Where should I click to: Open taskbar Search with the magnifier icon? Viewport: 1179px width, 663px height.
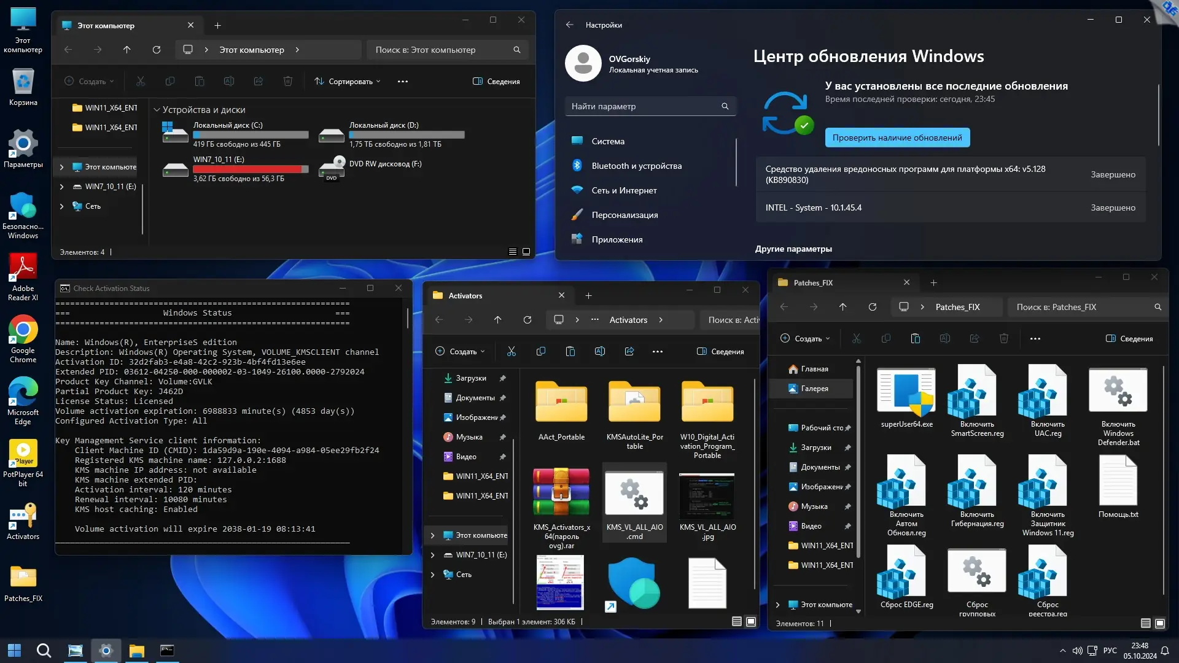coord(44,650)
